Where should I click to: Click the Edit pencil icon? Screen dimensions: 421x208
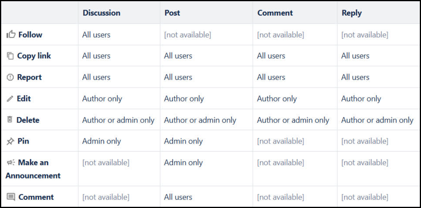(10, 99)
